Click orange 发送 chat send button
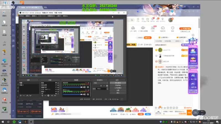The width and height of the screenshot is (221, 124). [189, 112]
